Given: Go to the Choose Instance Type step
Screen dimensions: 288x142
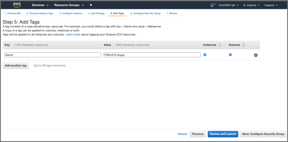Looking at the screenshot, I should (x=40, y=13).
